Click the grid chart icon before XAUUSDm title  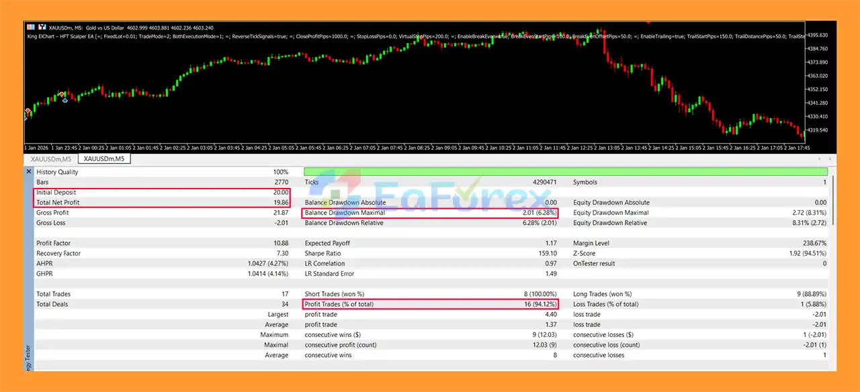pos(31,26)
